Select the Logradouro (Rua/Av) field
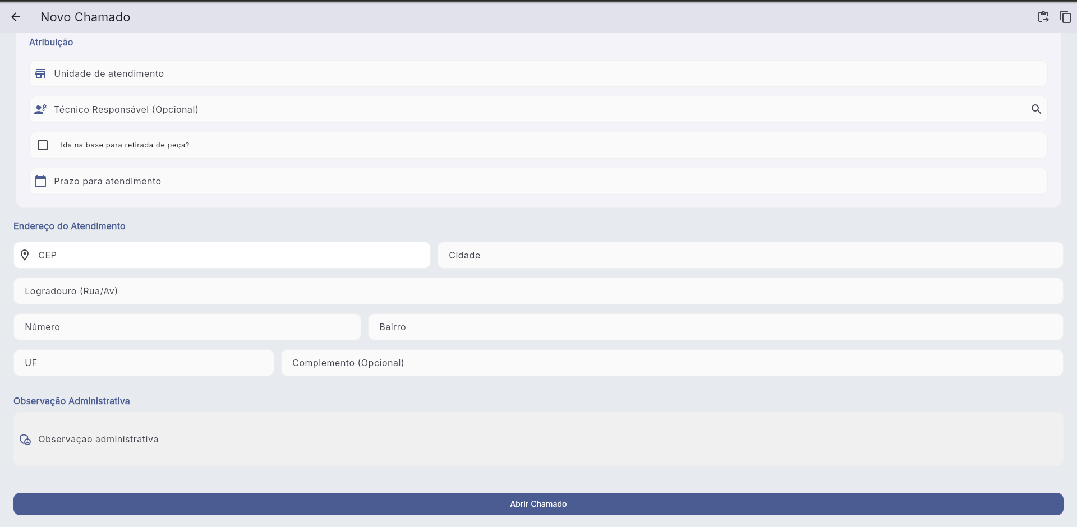1077x527 pixels. pos(538,291)
